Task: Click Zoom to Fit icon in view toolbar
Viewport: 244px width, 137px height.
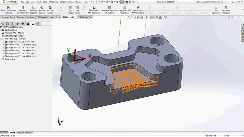Action: point(129,18)
